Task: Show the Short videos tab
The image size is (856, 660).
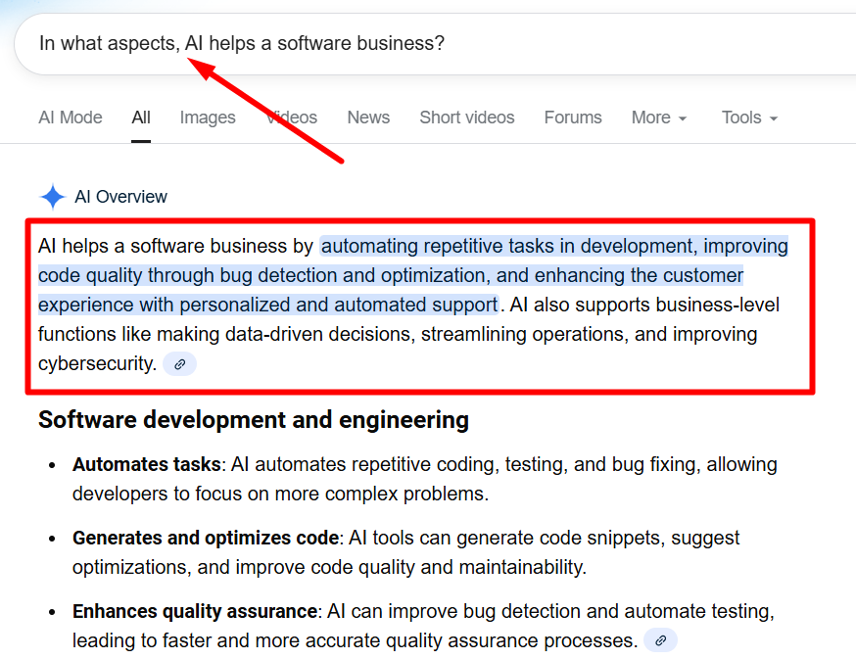Action: pyautogui.click(x=466, y=118)
